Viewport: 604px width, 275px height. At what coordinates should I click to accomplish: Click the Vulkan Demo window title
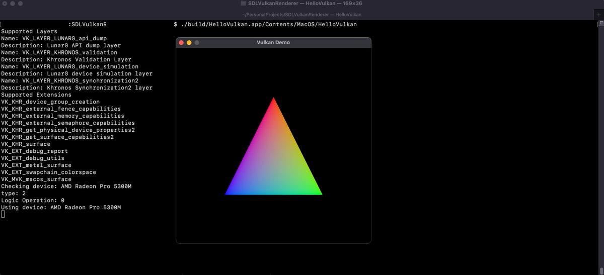point(273,43)
